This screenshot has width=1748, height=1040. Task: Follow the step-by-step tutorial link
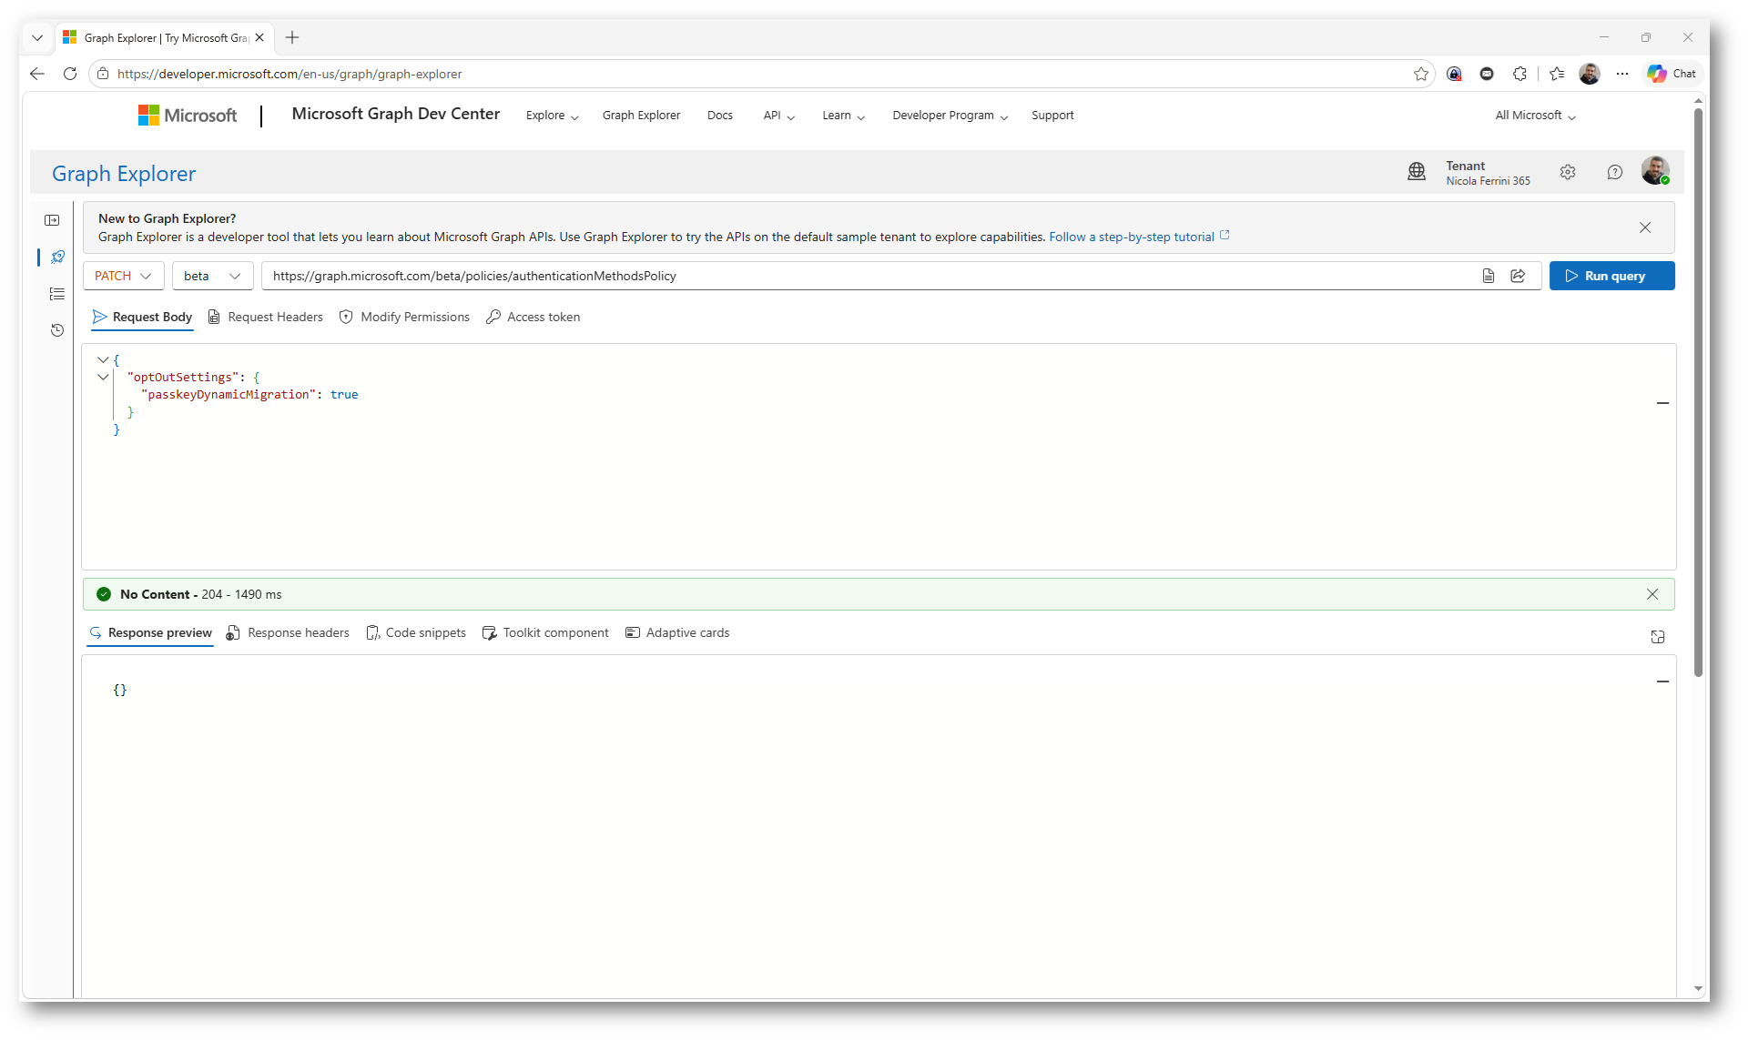[x=1139, y=237]
